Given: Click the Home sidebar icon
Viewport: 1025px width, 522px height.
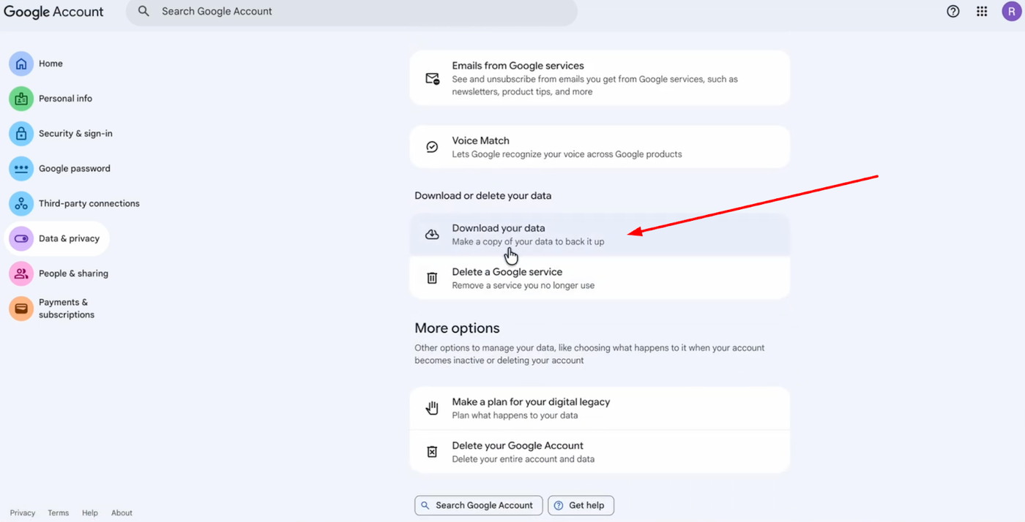Looking at the screenshot, I should pos(21,64).
